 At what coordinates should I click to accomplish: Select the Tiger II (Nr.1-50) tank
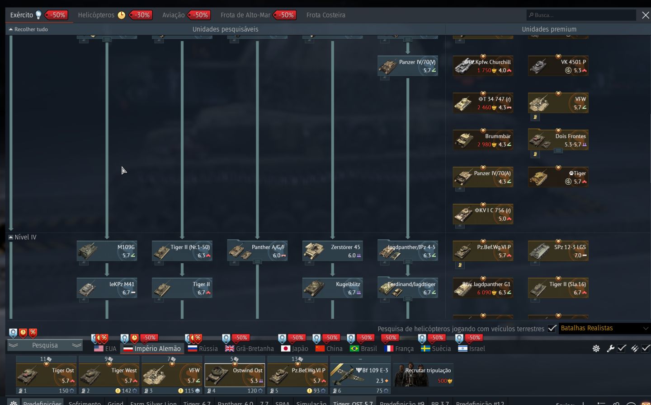point(182,251)
